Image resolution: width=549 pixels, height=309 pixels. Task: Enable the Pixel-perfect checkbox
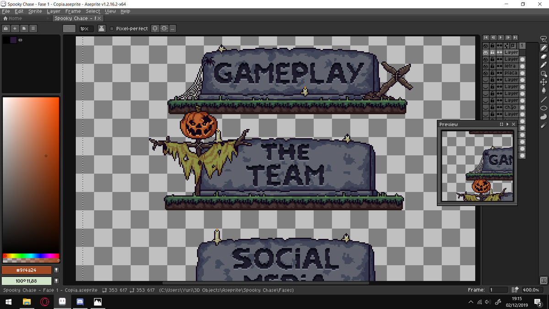(x=112, y=29)
